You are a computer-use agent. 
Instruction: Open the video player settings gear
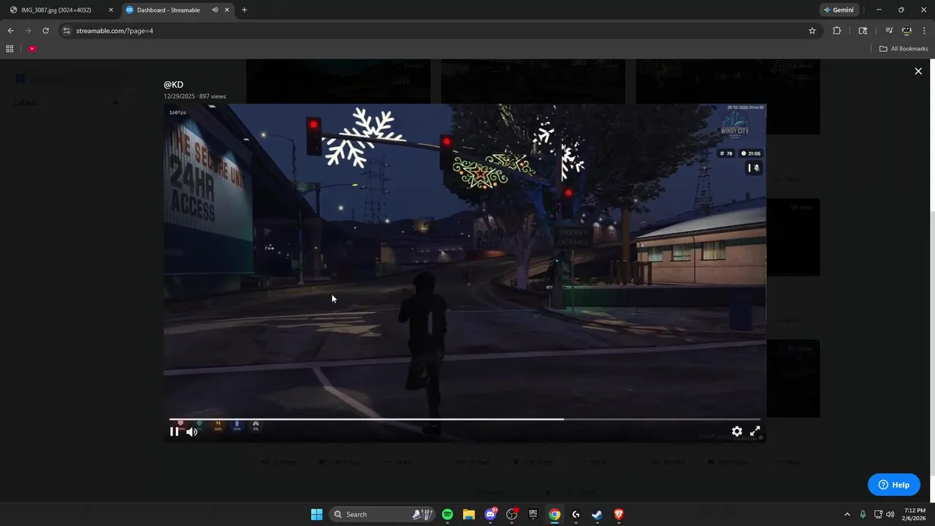pyautogui.click(x=737, y=432)
